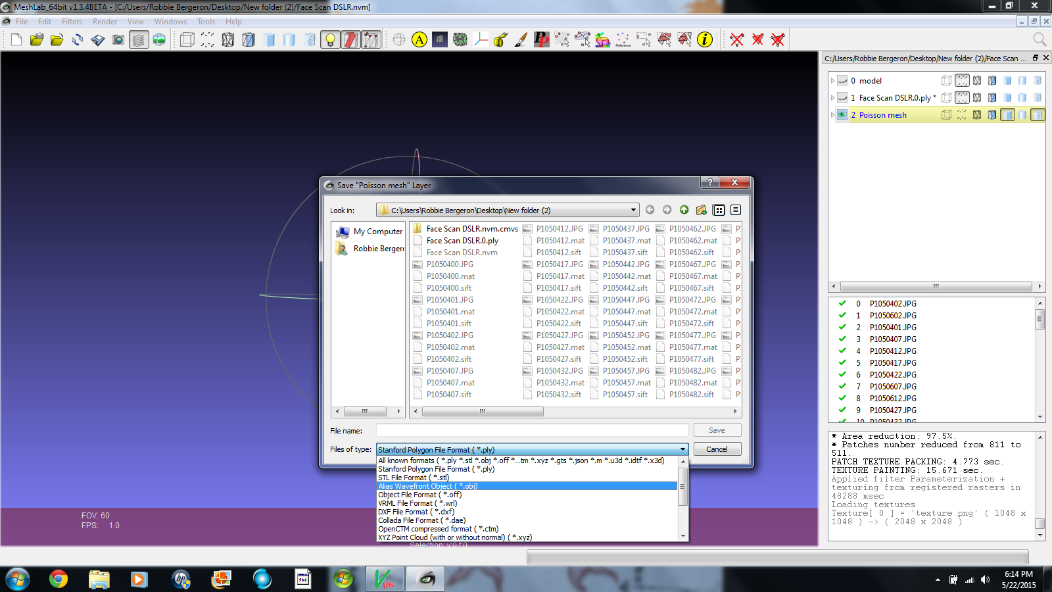This screenshot has height=592, width=1052.
Task: Click the last red delete faces-and-vertices icon
Action: (778, 40)
